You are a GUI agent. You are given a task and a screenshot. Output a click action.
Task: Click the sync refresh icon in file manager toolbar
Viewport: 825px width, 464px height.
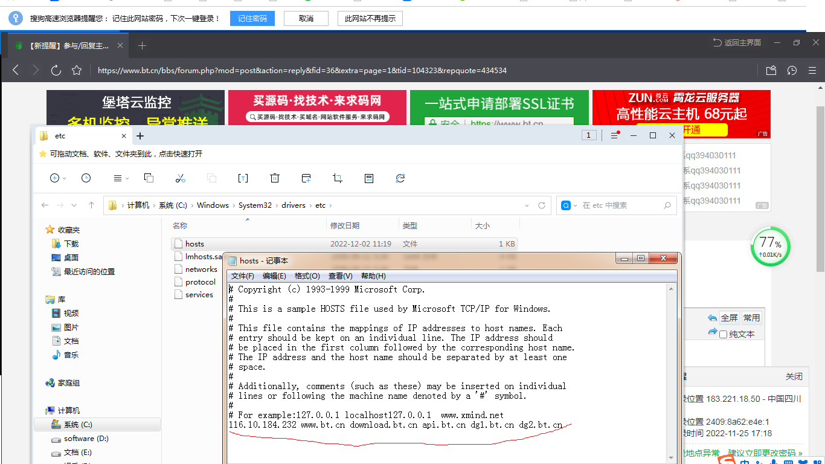pyautogui.click(x=400, y=178)
